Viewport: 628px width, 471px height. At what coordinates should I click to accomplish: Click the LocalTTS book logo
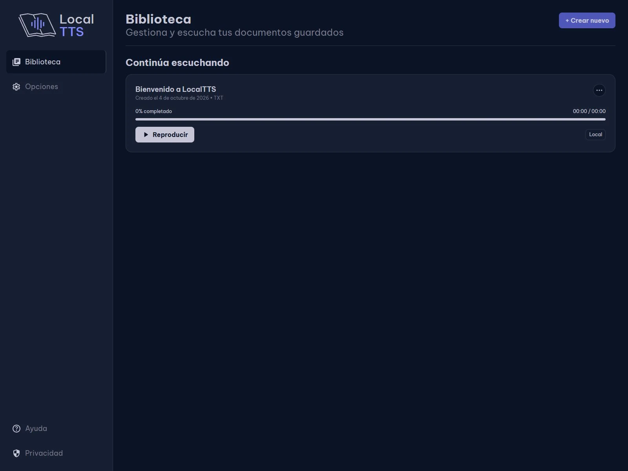click(x=37, y=25)
